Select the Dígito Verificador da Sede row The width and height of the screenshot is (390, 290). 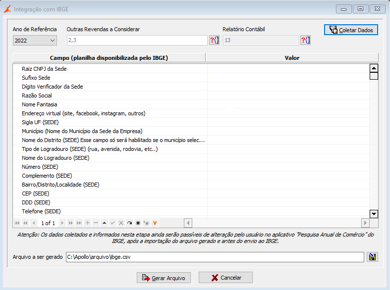[191, 87]
